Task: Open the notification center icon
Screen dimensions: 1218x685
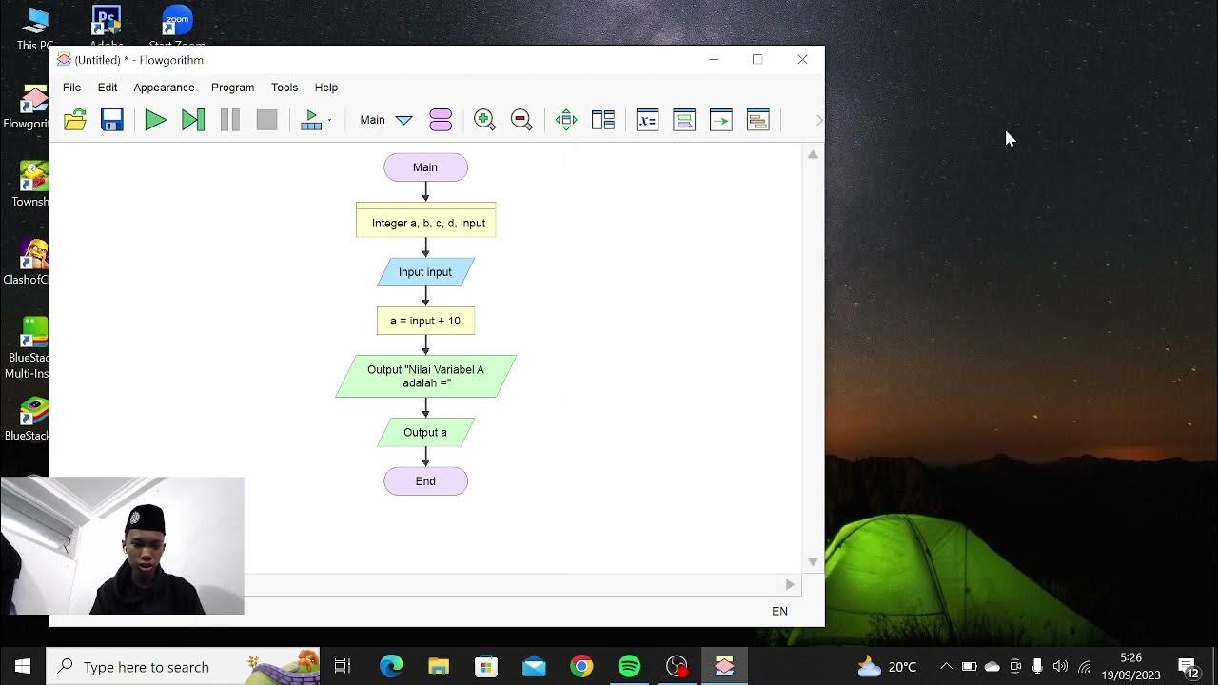Action: click(x=1188, y=666)
